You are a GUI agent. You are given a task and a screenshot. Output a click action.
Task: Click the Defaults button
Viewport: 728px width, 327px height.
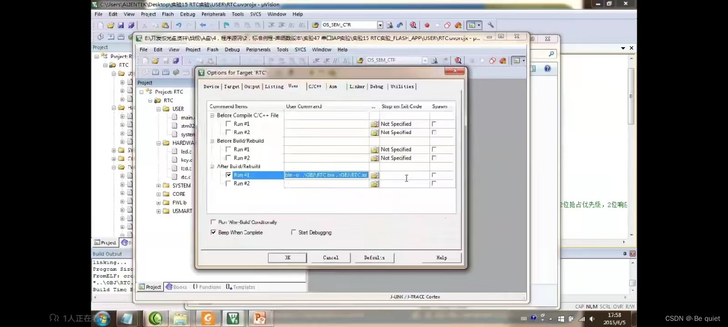[x=374, y=257]
